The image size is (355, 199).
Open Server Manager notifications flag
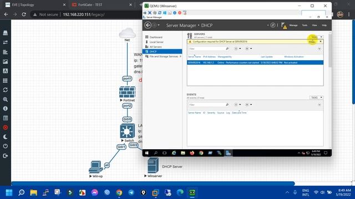coord(283,25)
